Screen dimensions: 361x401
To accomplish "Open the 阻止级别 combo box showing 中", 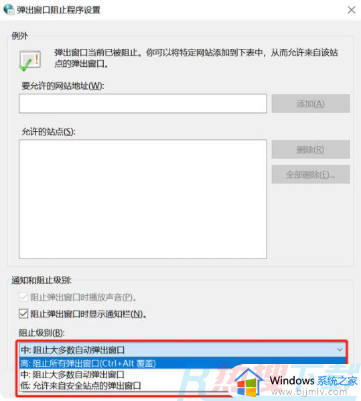I will click(182, 349).
